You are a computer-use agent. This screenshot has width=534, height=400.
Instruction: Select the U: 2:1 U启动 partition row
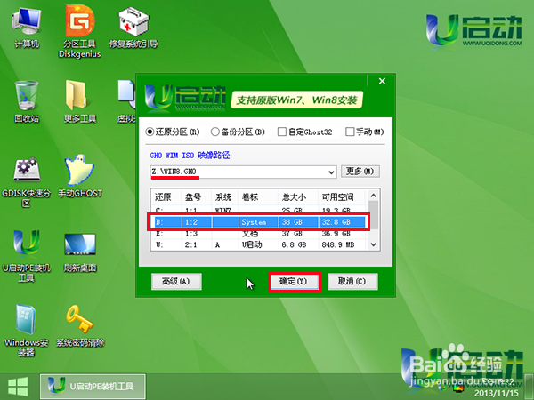259,244
